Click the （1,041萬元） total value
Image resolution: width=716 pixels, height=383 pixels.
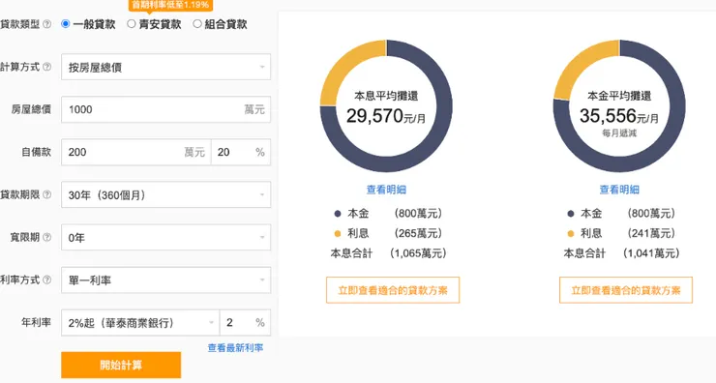pos(651,253)
